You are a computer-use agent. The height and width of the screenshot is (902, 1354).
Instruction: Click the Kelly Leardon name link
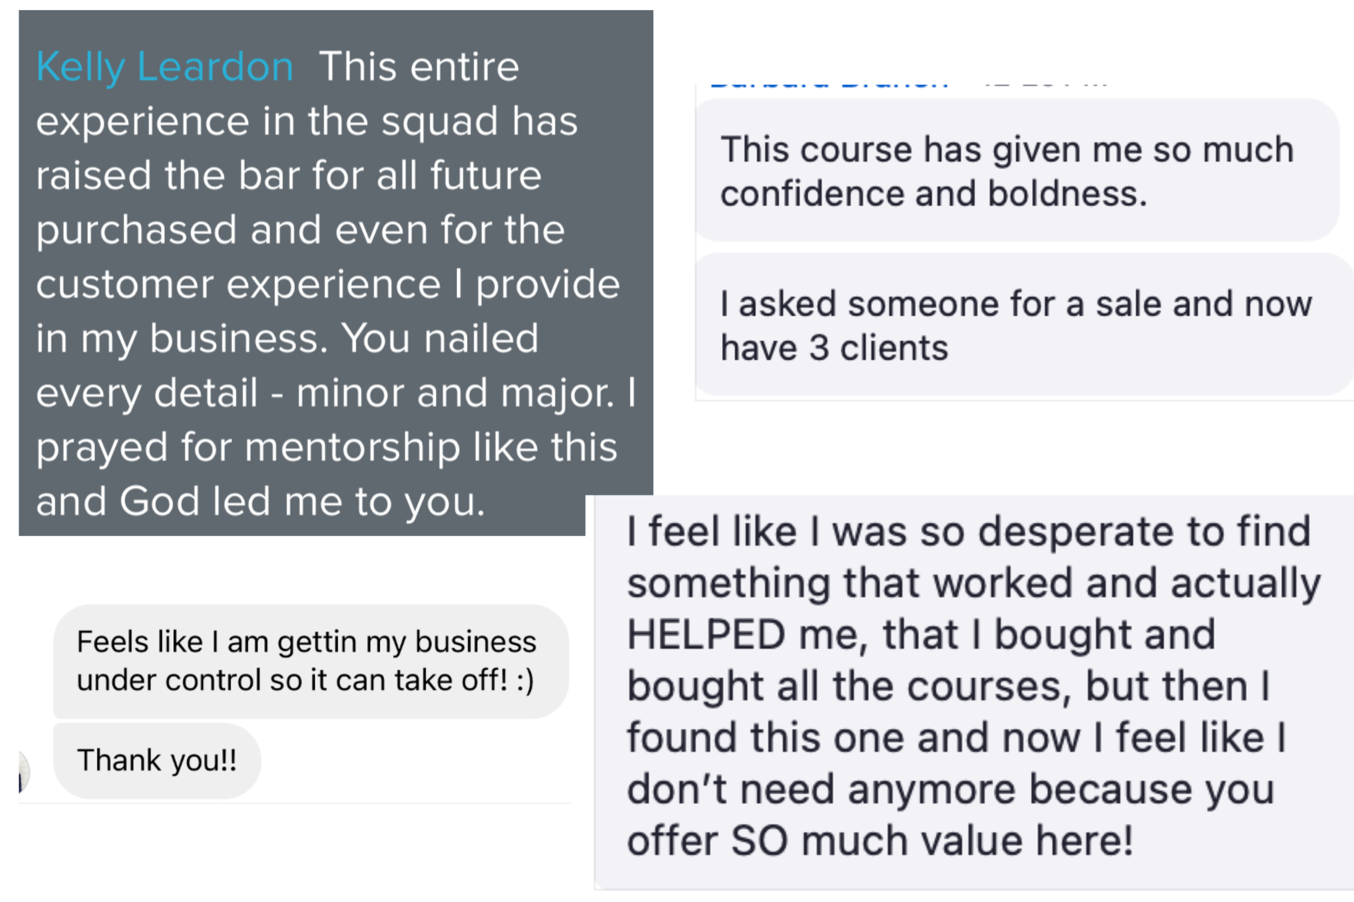click(x=164, y=66)
